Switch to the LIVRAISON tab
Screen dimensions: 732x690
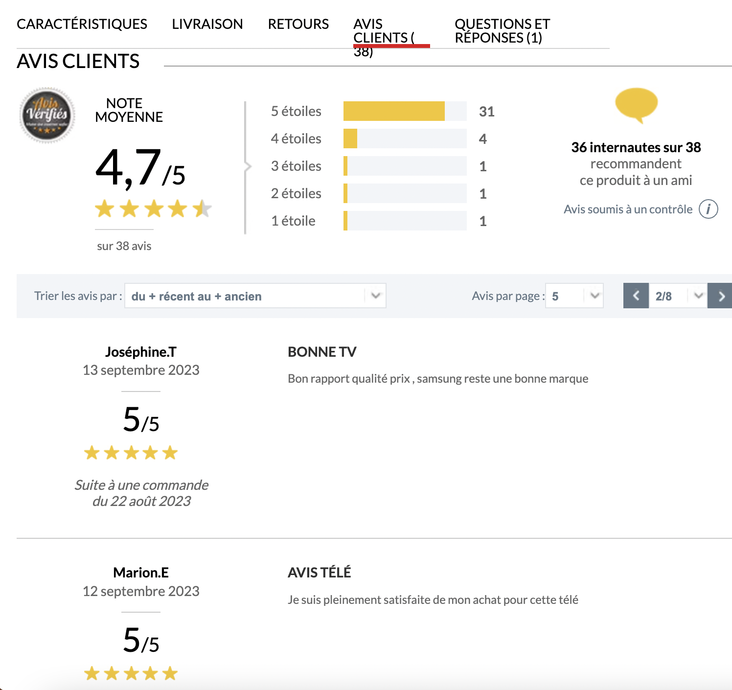207,23
